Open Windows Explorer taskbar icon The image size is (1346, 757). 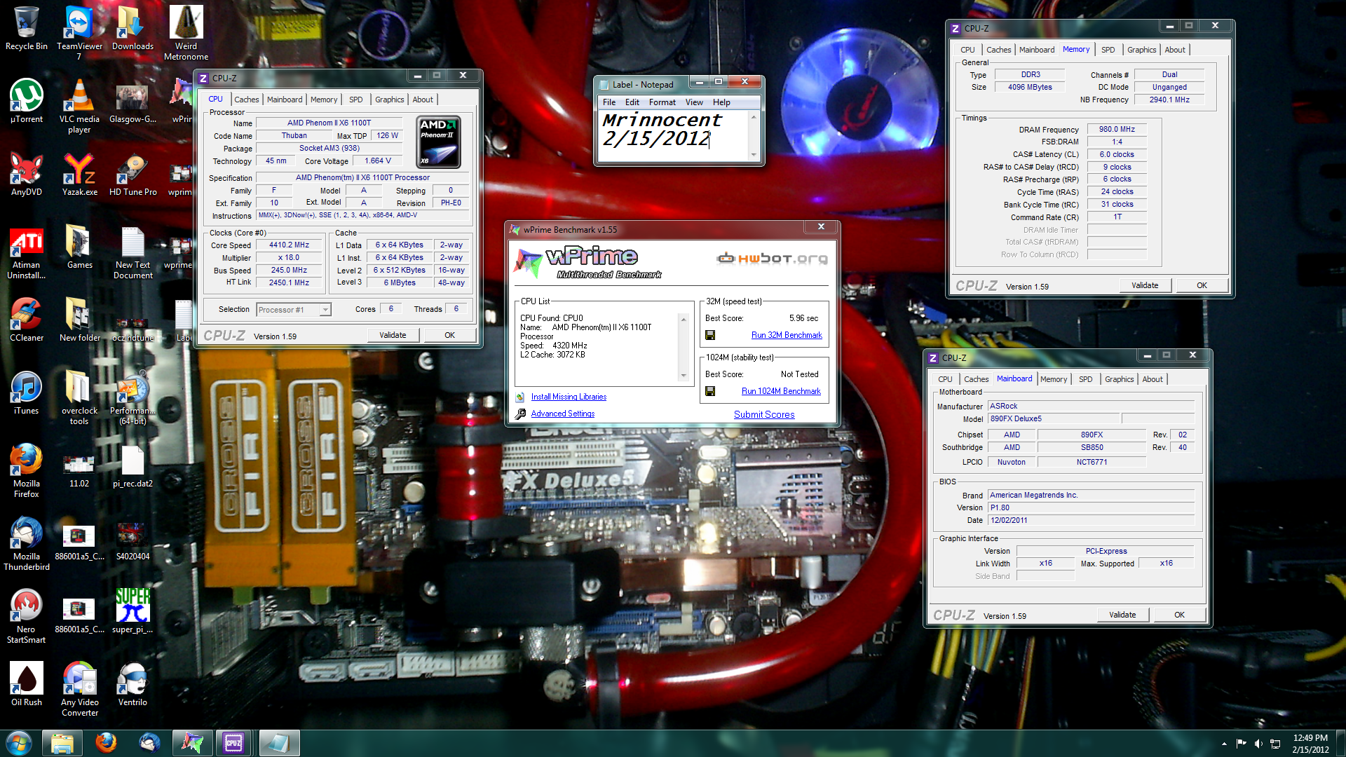pyautogui.click(x=62, y=742)
